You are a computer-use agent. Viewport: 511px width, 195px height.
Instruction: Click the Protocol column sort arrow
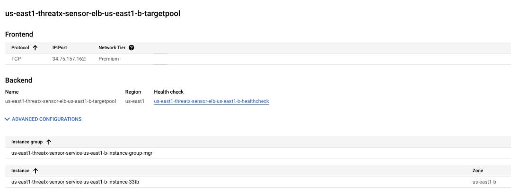coord(35,48)
